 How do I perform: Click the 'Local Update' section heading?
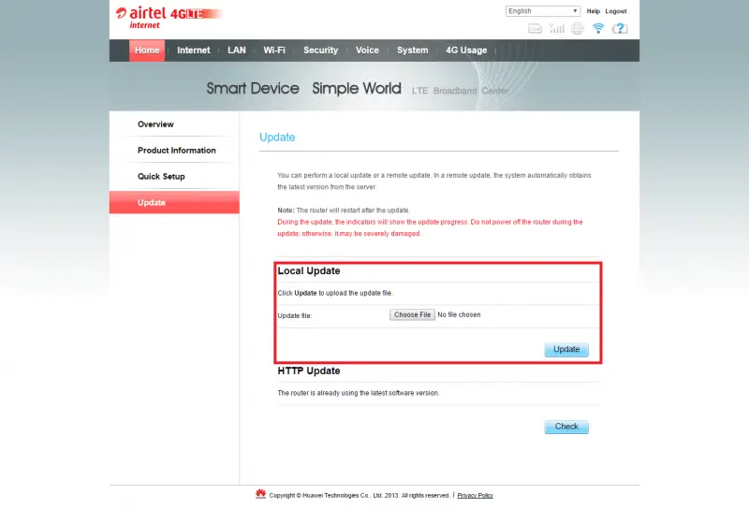[309, 271]
